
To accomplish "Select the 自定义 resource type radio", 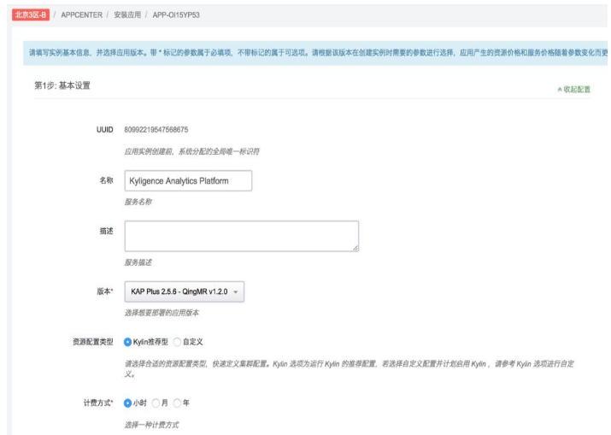I will pyautogui.click(x=177, y=342).
